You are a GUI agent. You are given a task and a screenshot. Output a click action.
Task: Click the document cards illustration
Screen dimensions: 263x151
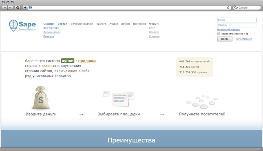coord(119,99)
